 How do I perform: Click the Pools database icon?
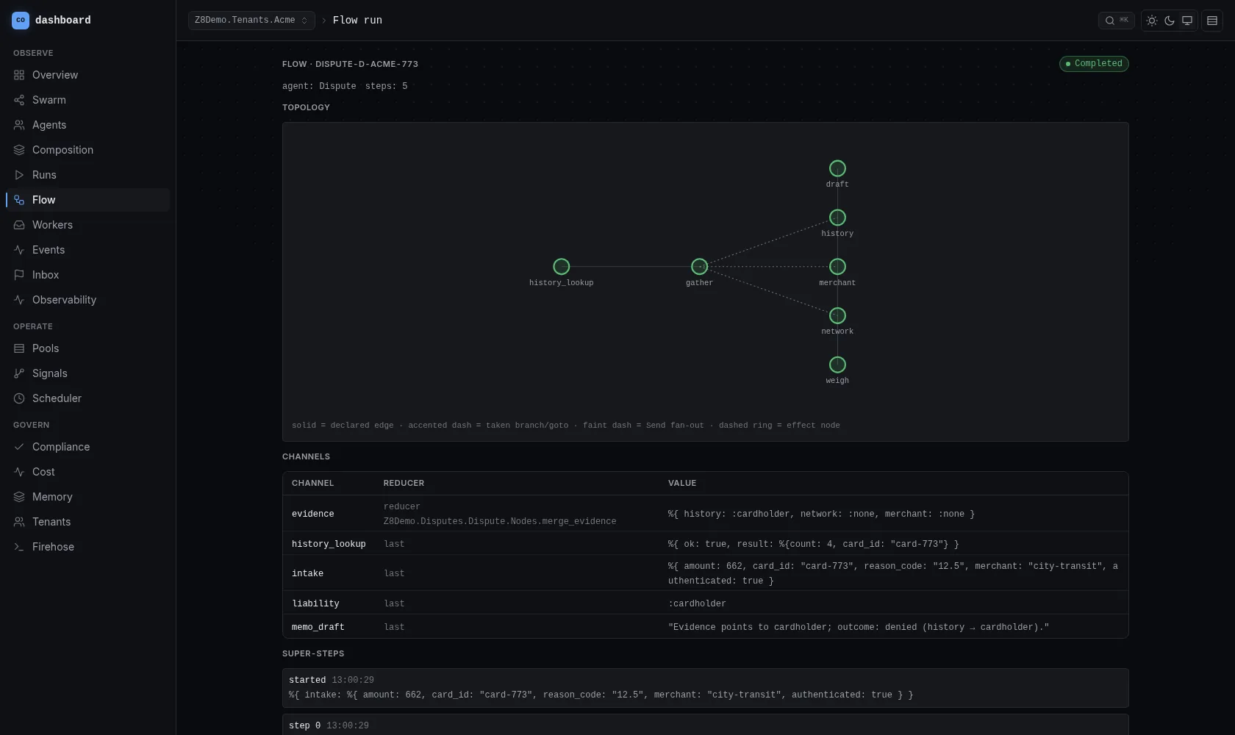pyautogui.click(x=19, y=348)
